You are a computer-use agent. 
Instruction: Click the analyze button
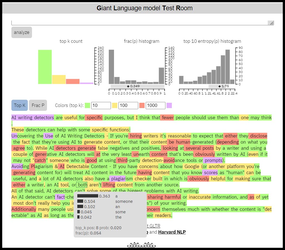22,32
